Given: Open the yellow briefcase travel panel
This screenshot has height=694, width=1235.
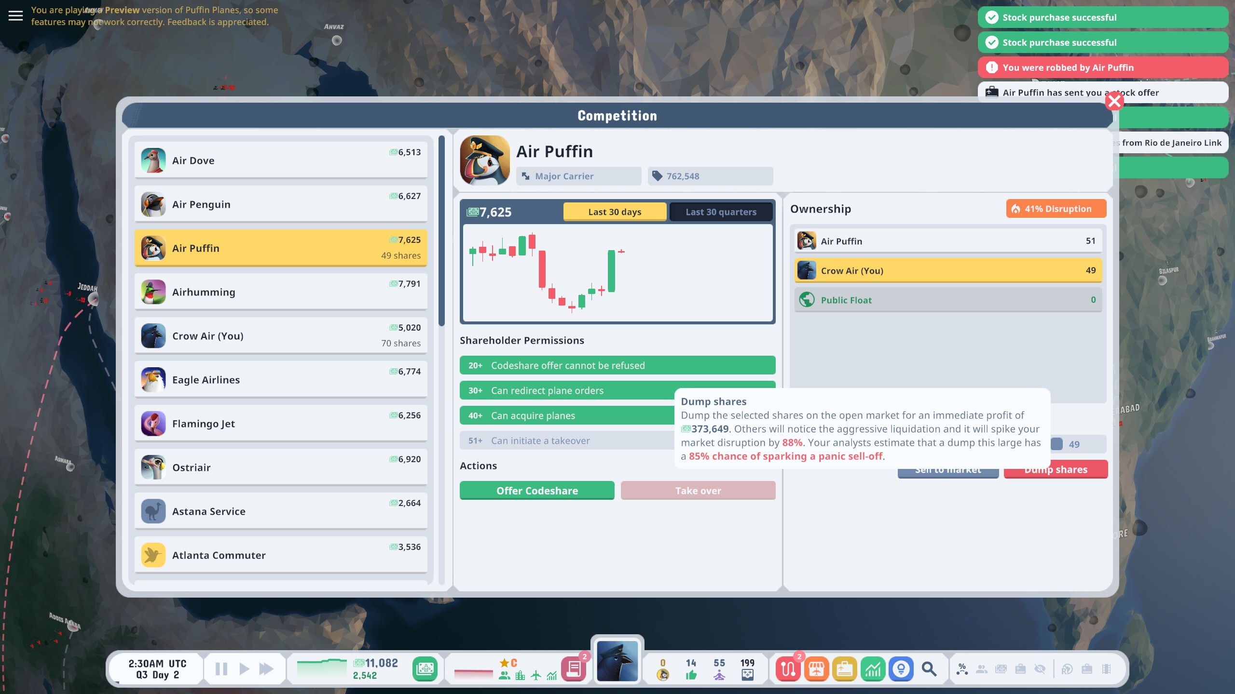Looking at the screenshot, I should point(845,668).
